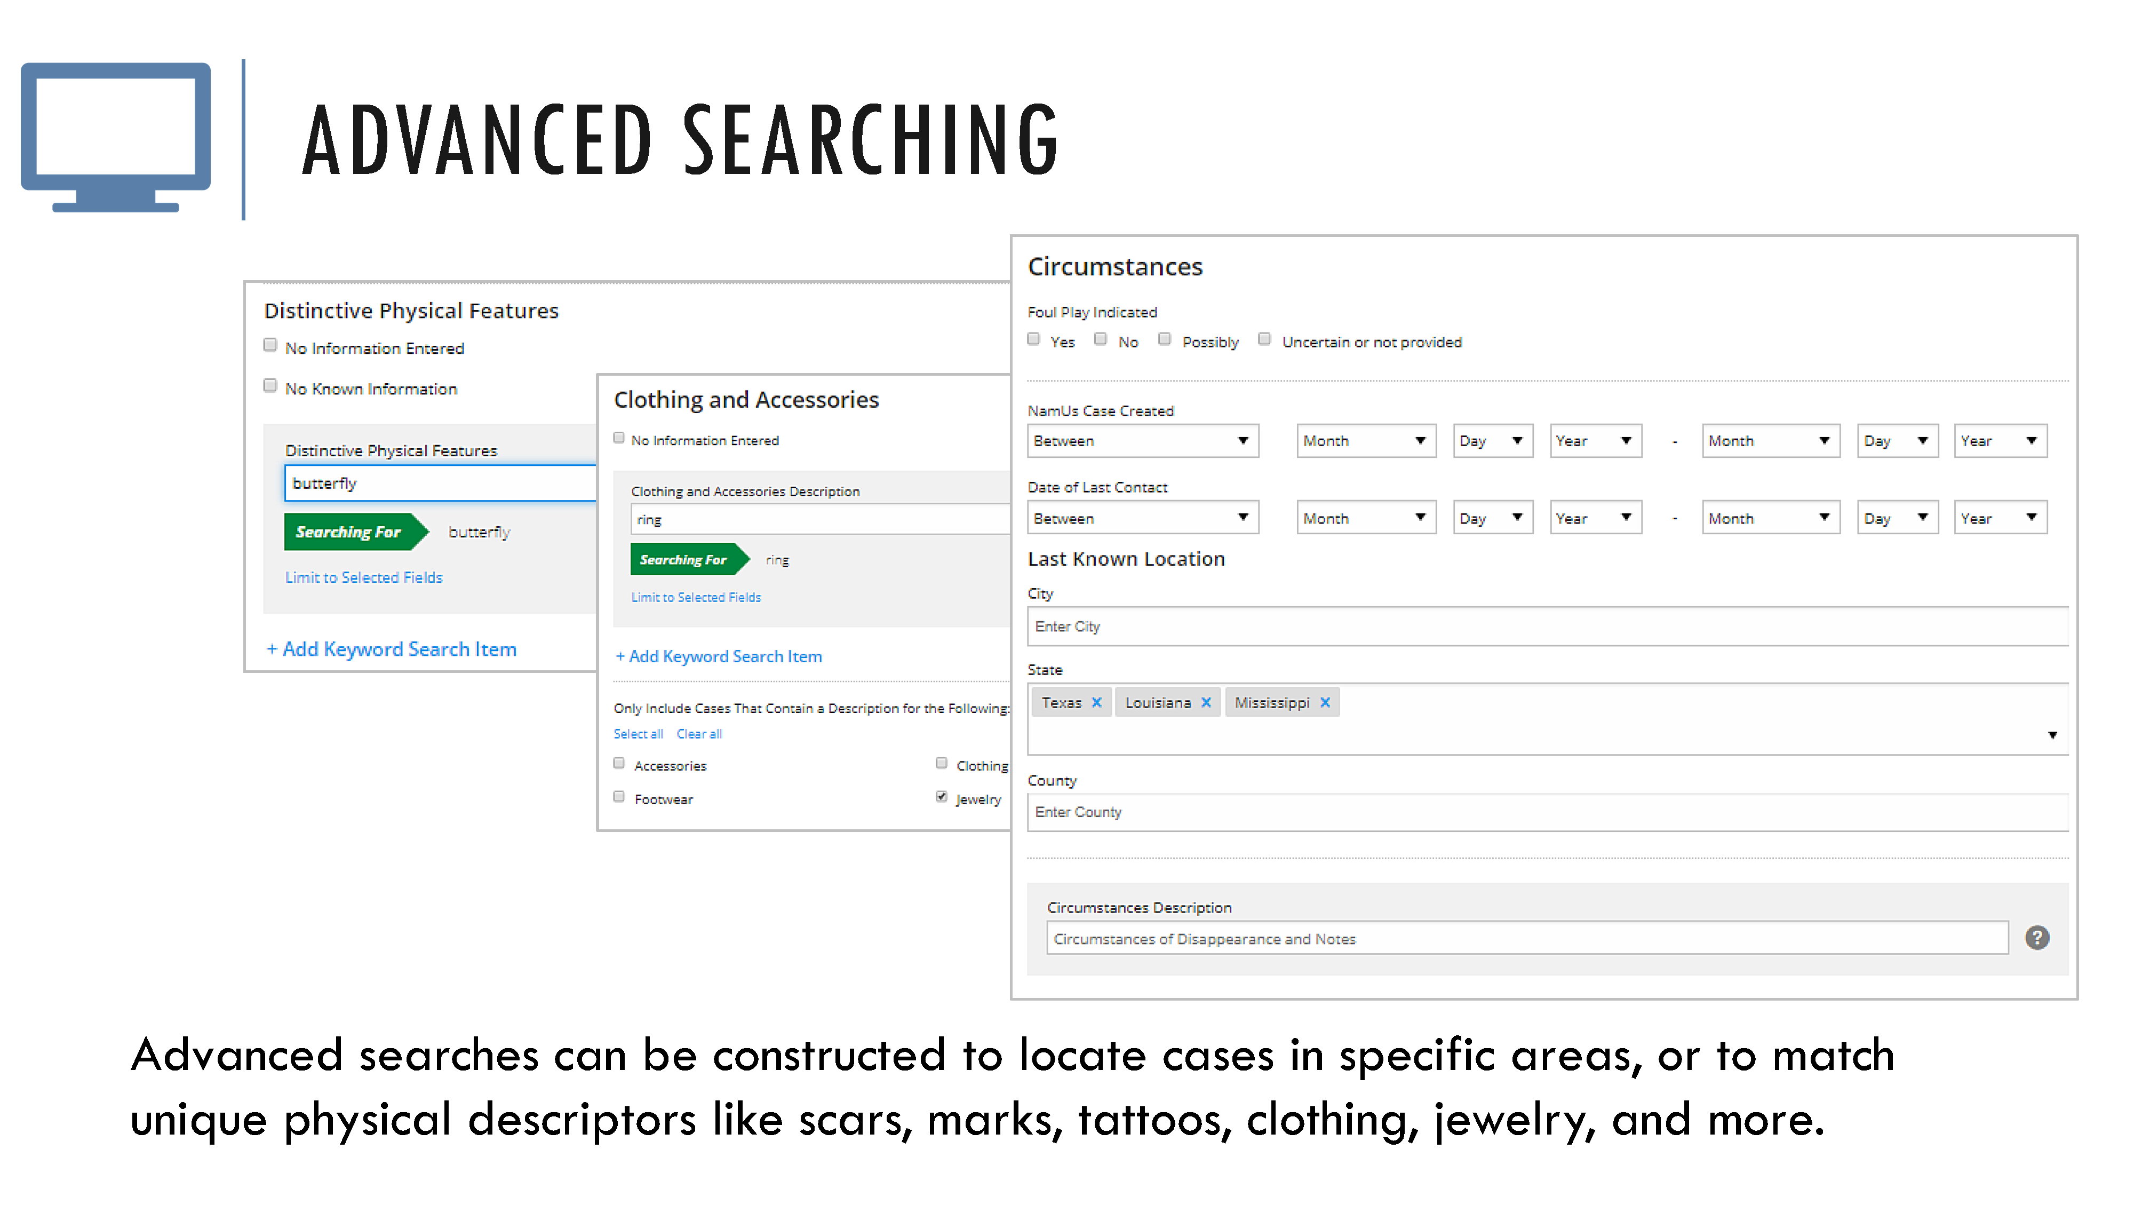Check Yes under Foul Play Indicated
This screenshot has width=2134, height=1205.
1033,339
